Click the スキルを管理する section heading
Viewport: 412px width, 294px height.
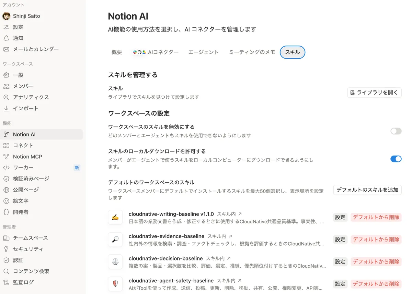click(133, 75)
